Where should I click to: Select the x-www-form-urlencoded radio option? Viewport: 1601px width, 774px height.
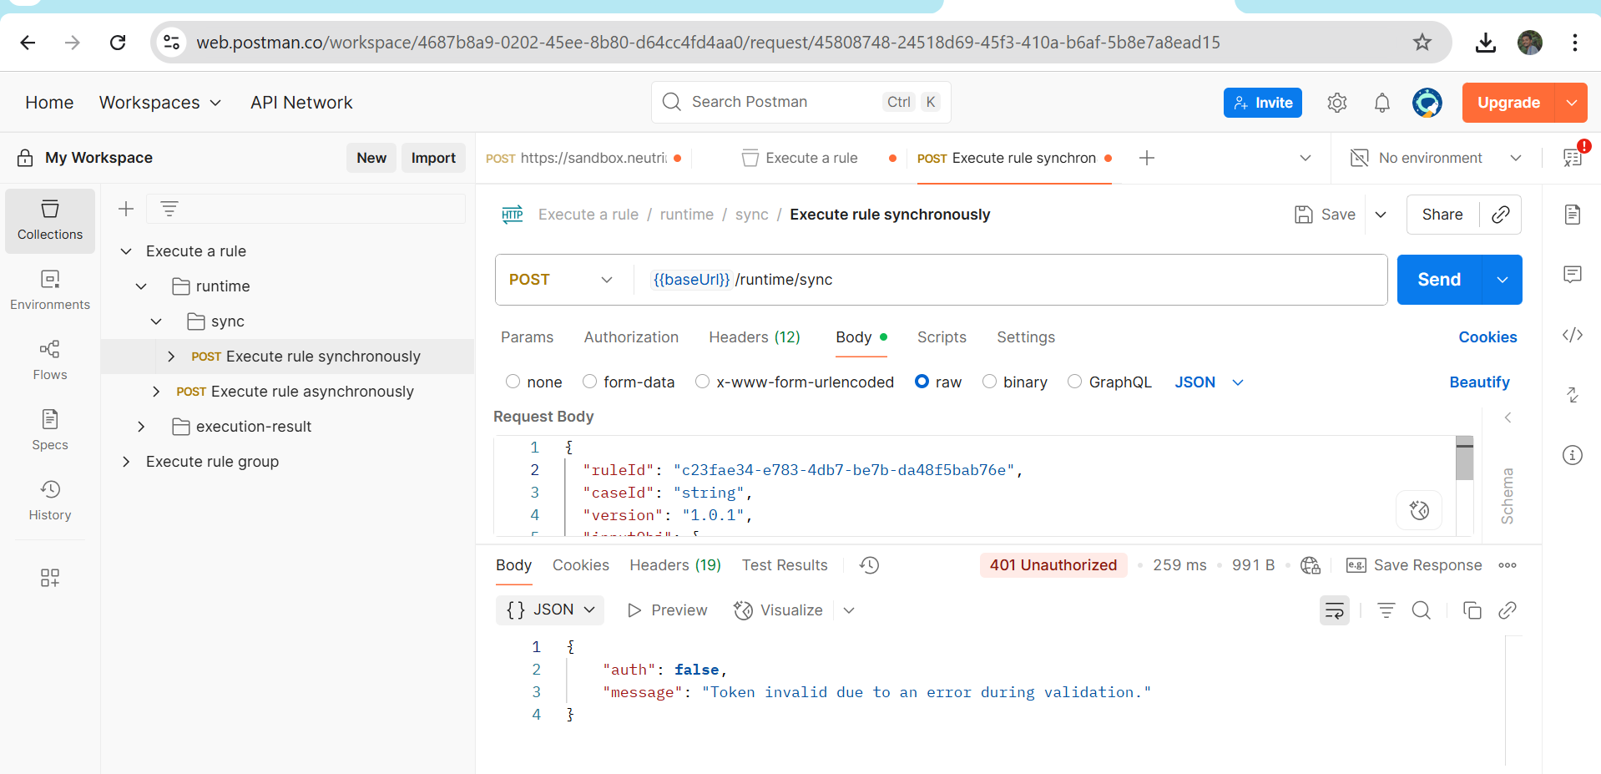703,382
